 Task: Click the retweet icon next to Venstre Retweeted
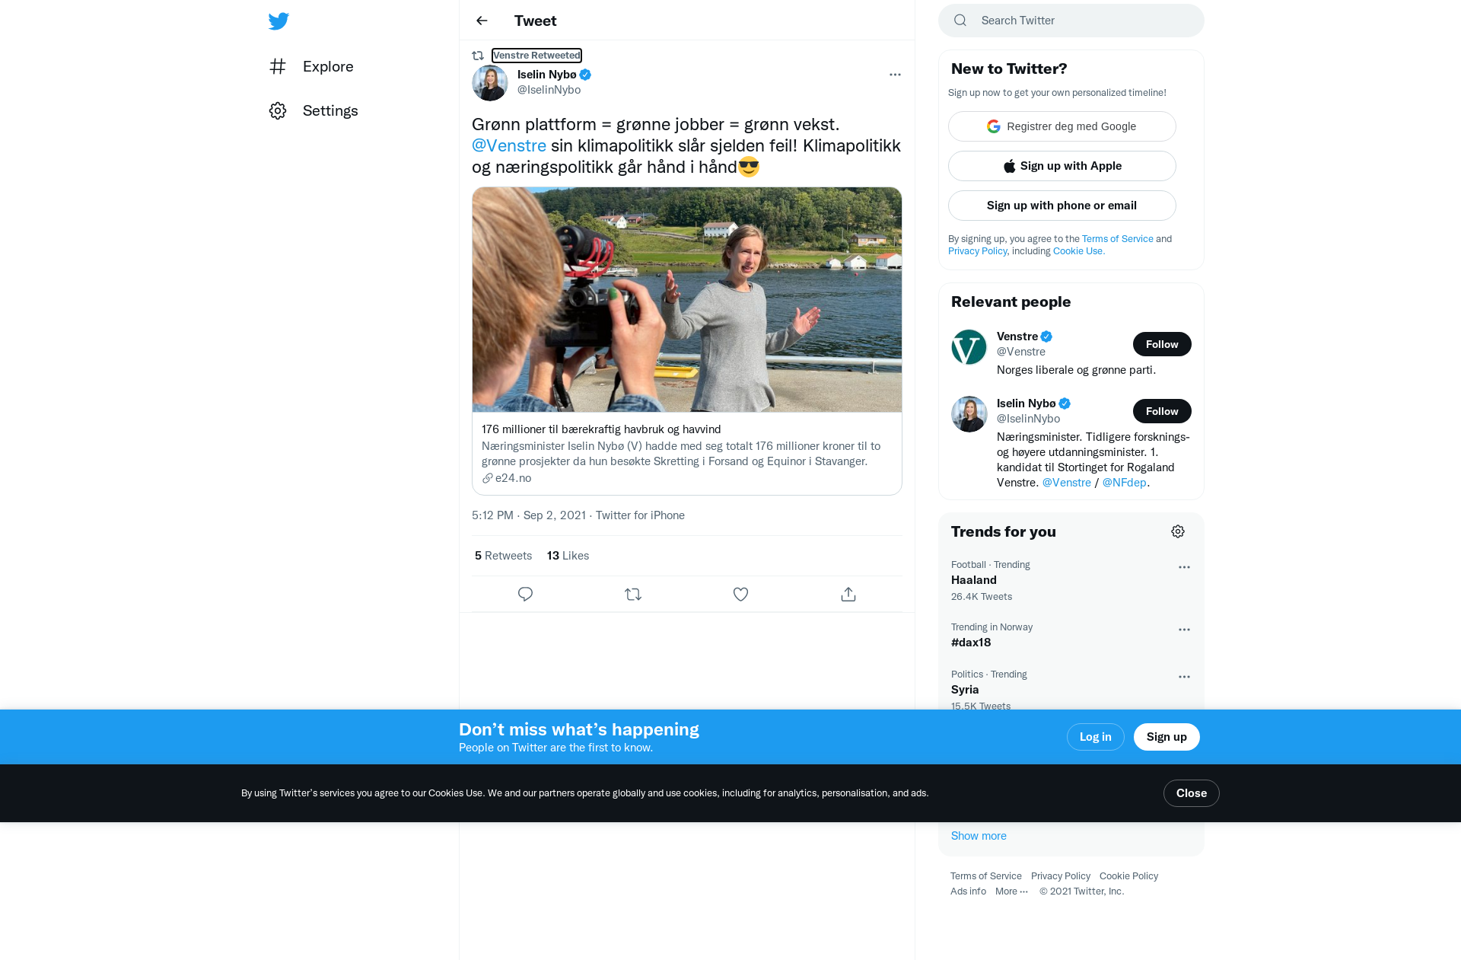coord(478,56)
